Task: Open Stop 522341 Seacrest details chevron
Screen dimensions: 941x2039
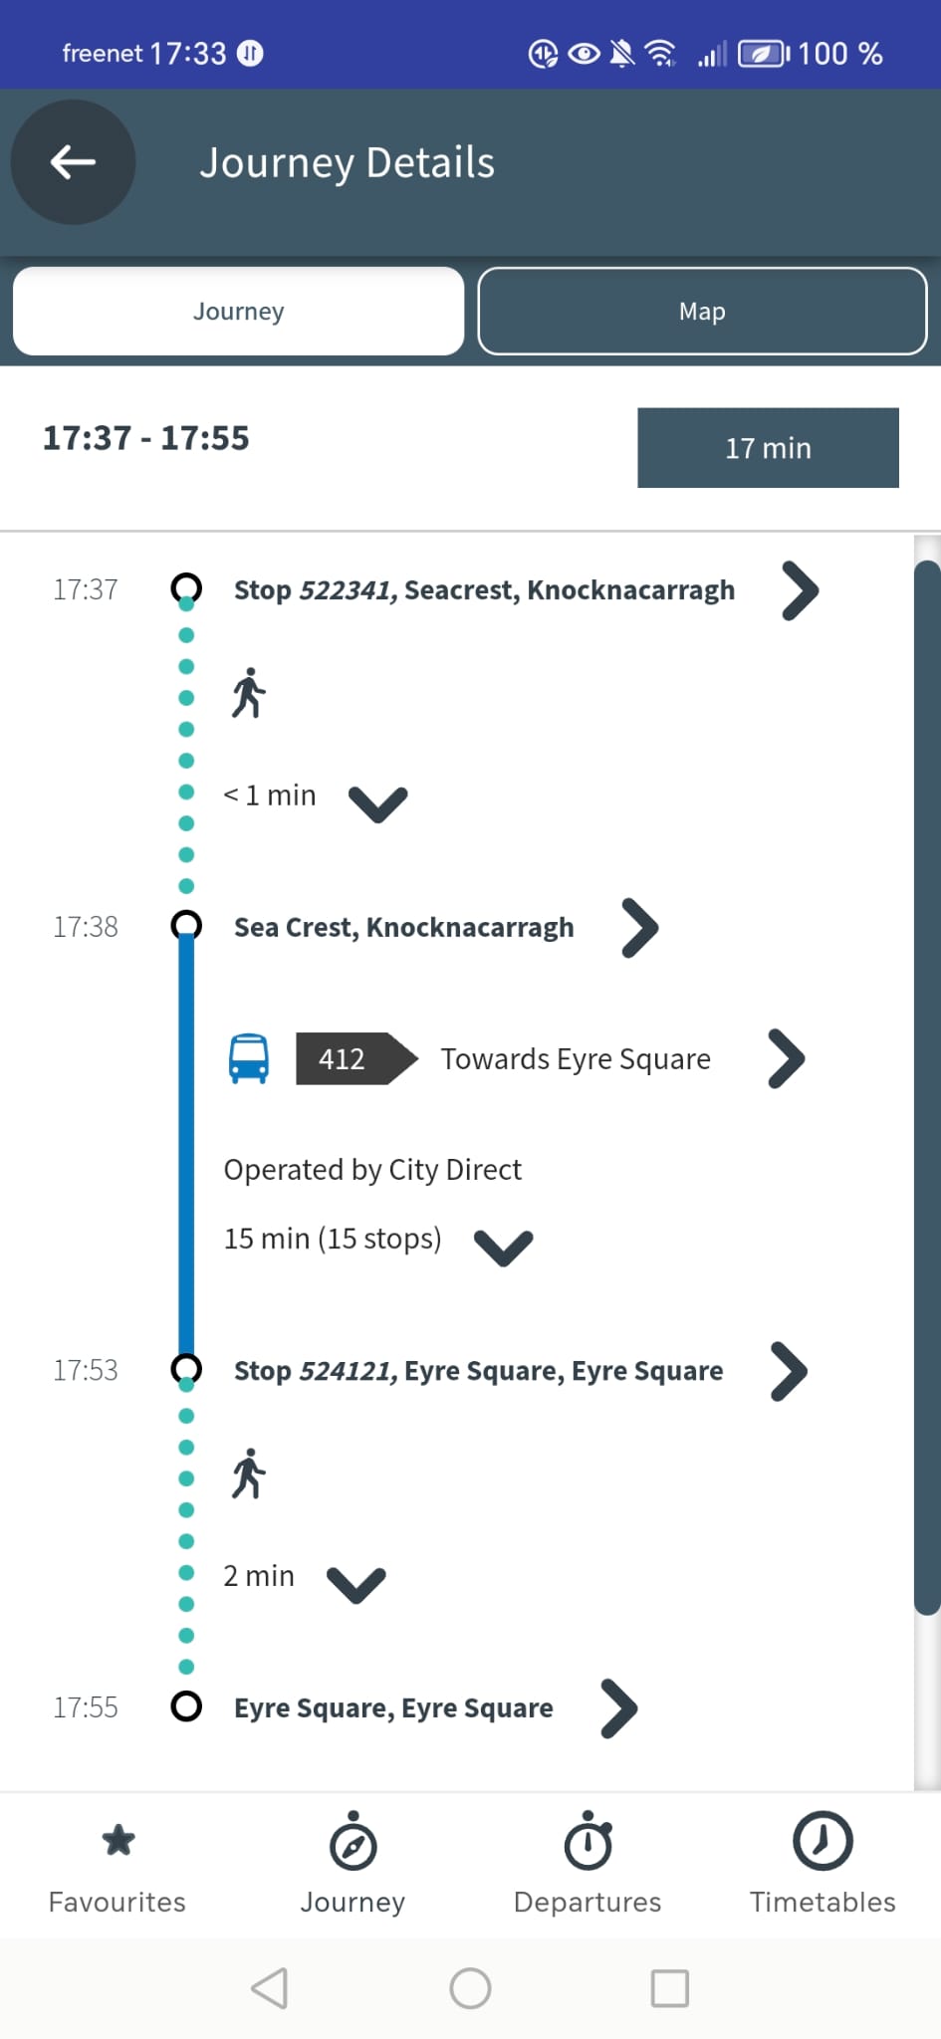Action: pos(800,590)
